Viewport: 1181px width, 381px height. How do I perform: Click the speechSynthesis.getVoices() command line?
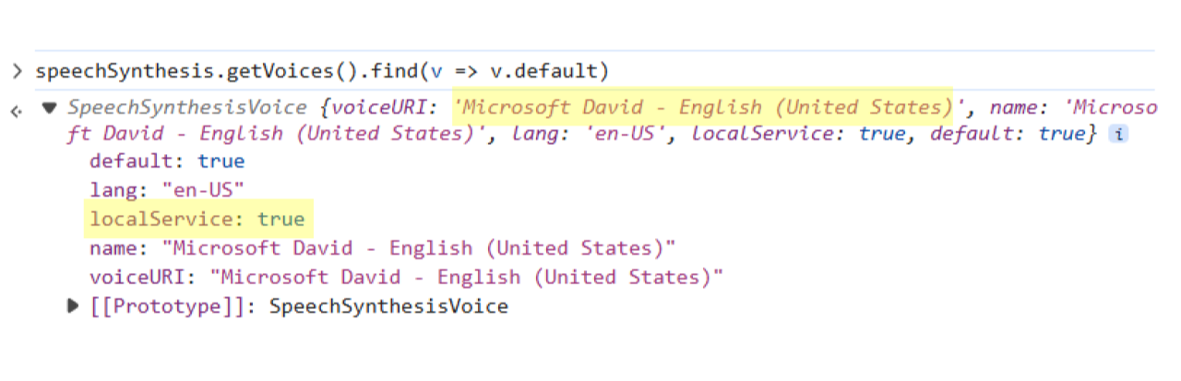pos(323,71)
